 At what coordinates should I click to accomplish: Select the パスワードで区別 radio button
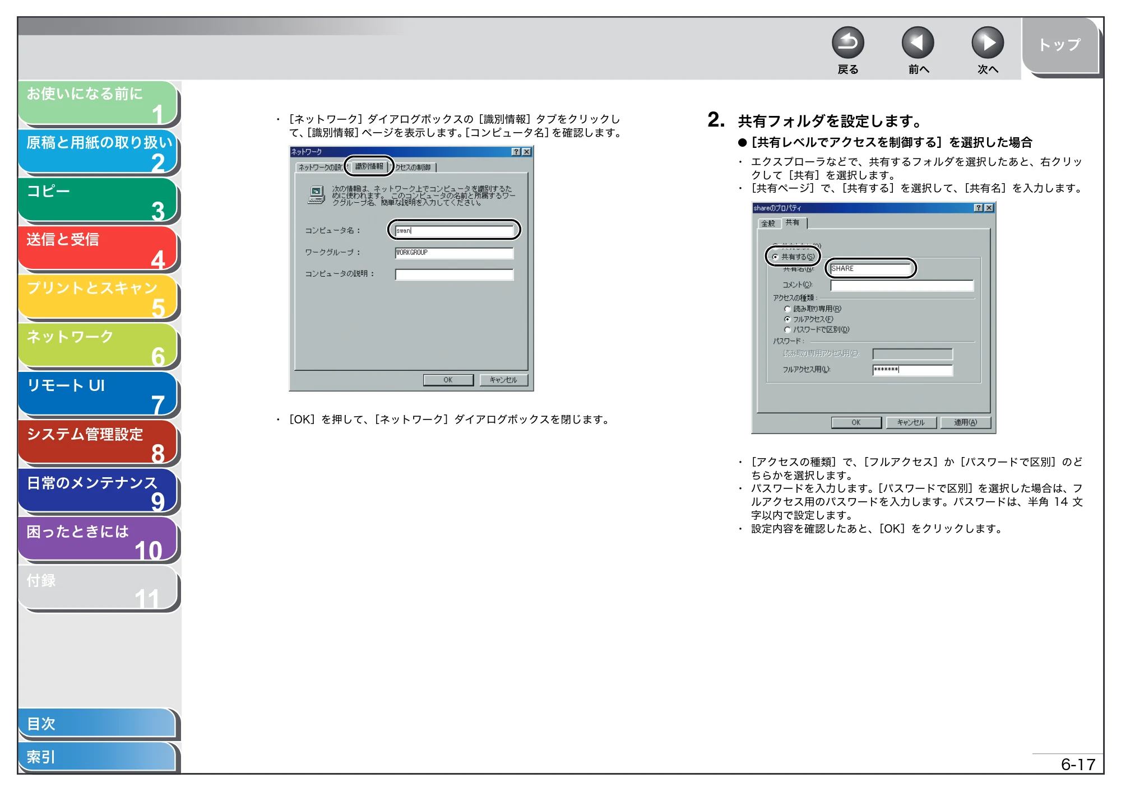(787, 330)
